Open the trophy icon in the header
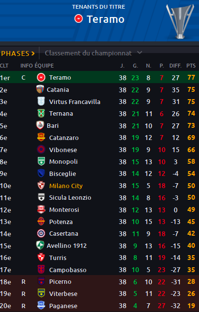Screen dimensions: 199x312 pos(180,21)
